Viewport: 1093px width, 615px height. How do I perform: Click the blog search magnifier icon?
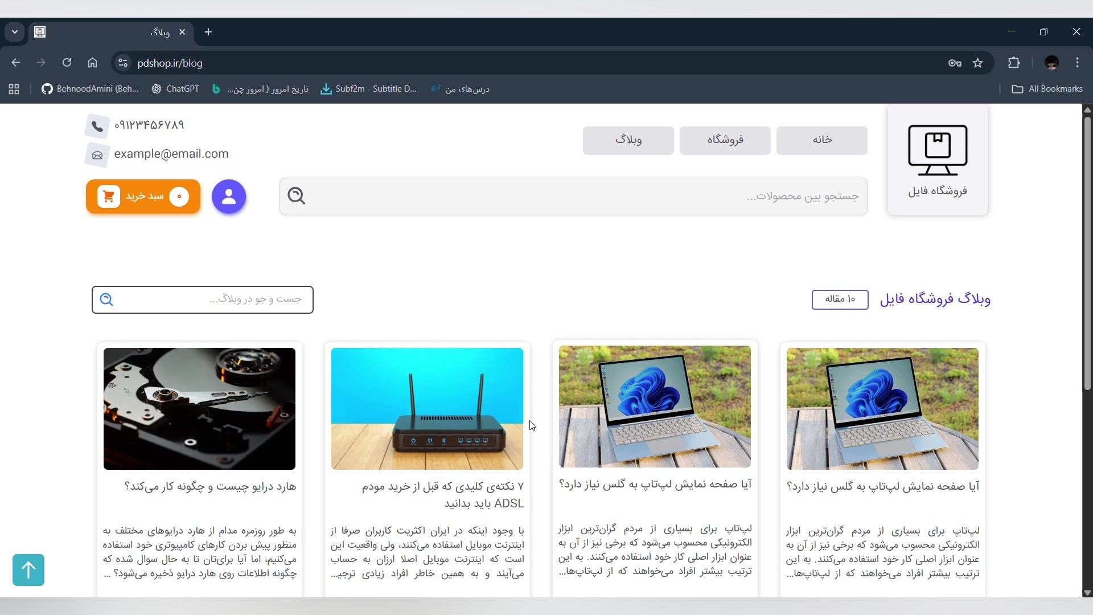106,300
